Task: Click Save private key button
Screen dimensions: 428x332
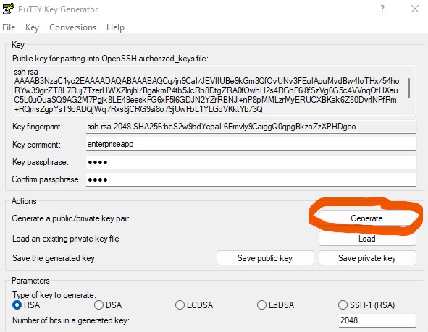Action: pos(367,258)
